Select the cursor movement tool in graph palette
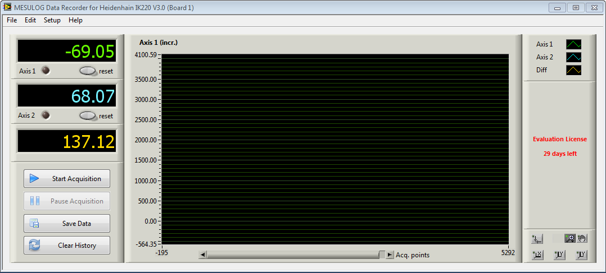606x273 pixels. click(x=537, y=239)
